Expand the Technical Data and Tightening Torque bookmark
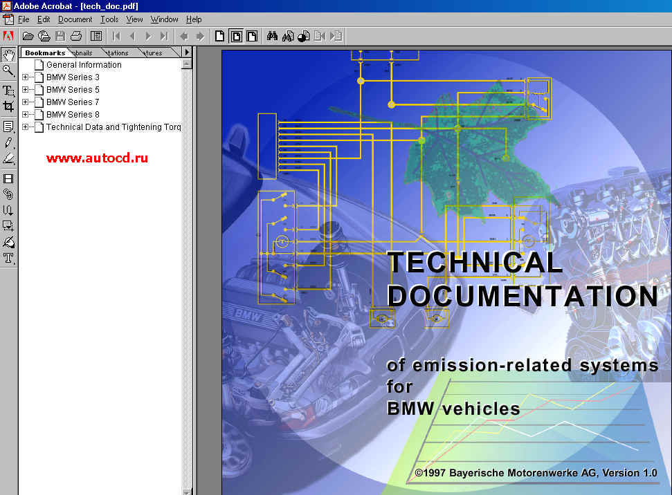The width and height of the screenshot is (672, 495). [26, 127]
